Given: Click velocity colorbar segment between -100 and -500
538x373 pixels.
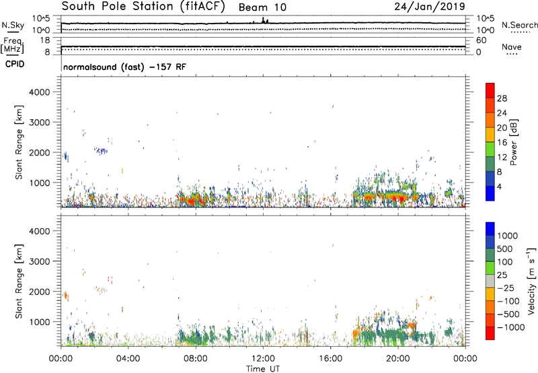Looking at the screenshot, I should [x=490, y=307].
